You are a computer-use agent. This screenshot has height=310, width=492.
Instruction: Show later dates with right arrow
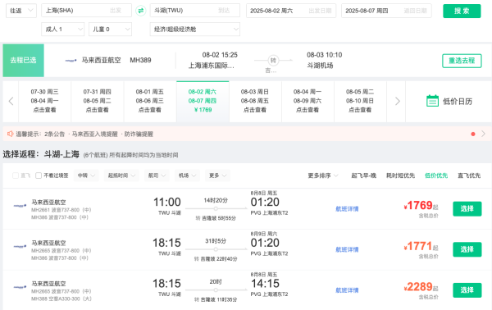tap(397, 101)
